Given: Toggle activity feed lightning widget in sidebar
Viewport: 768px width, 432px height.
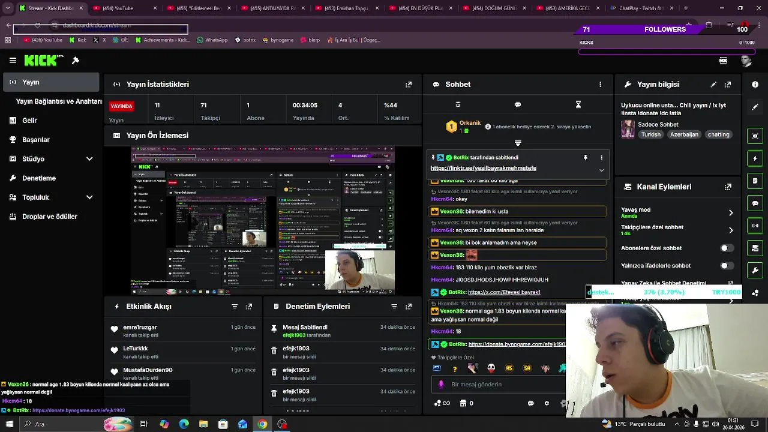Looking at the screenshot, I should pyautogui.click(x=755, y=158).
